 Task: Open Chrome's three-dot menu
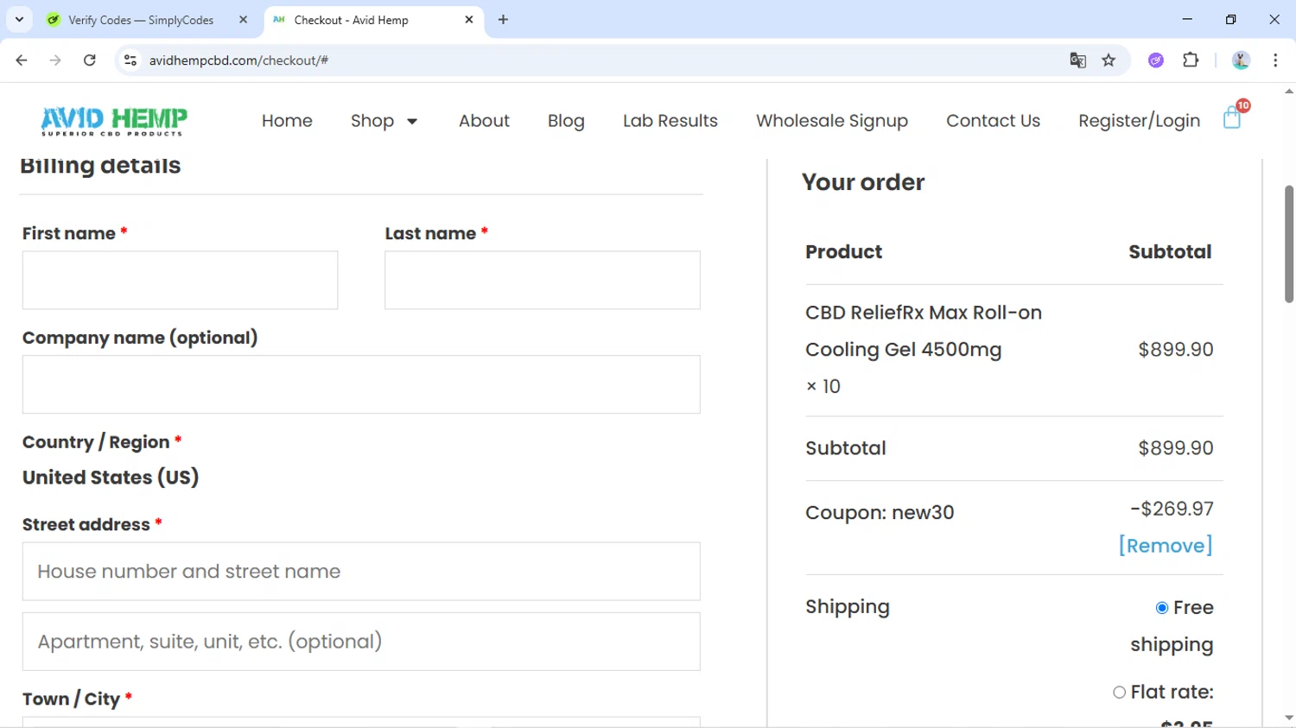1275,60
